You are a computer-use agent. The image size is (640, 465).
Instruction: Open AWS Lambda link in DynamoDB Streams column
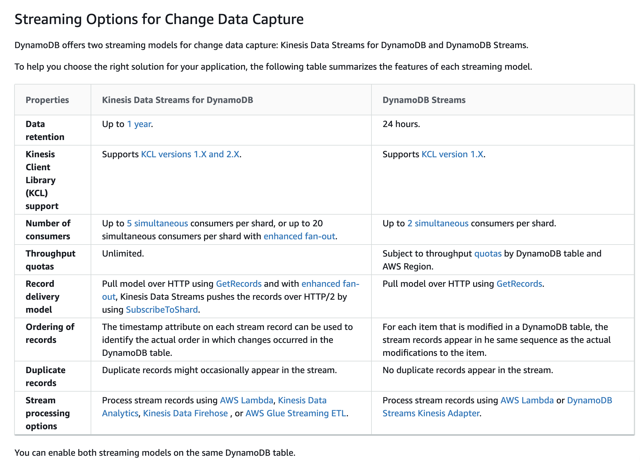point(527,400)
